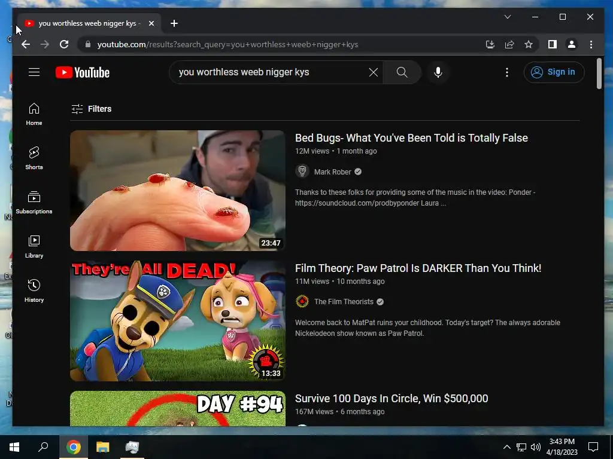Click the browser forward arrow

pos(45,44)
